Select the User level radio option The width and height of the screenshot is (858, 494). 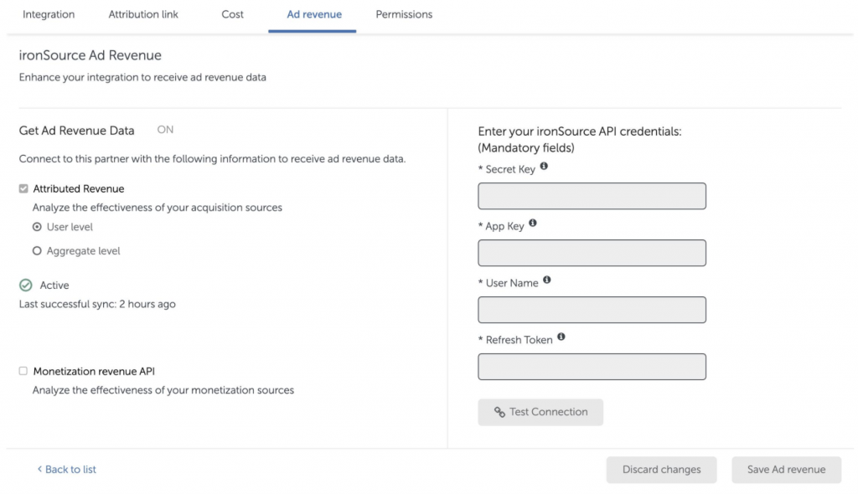37,227
